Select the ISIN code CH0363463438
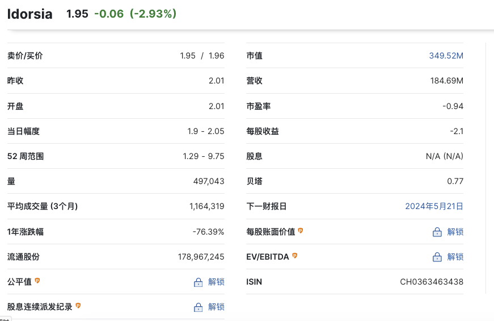 [x=432, y=282]
